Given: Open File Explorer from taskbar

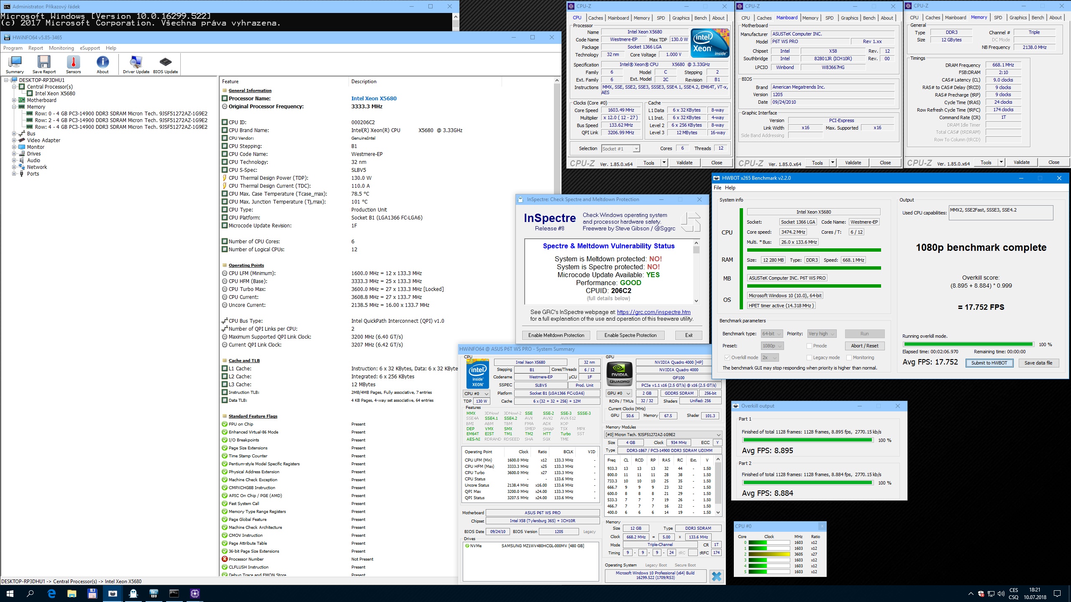Looking at the screenshot, I should pos(72,593).
